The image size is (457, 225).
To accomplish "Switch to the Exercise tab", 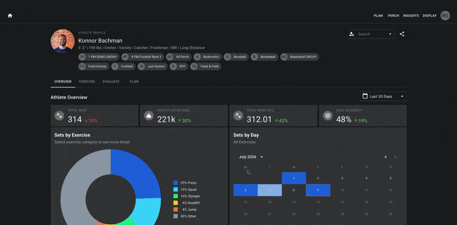I will point(87,81).
